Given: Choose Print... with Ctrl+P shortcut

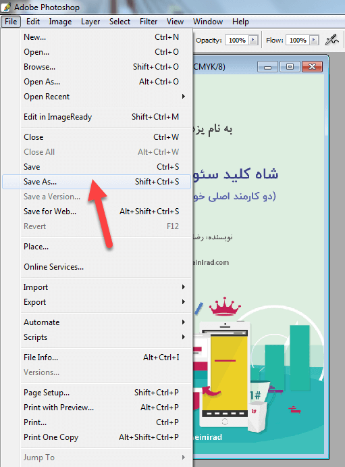Looking at the screenshot, I should (97, 422).
